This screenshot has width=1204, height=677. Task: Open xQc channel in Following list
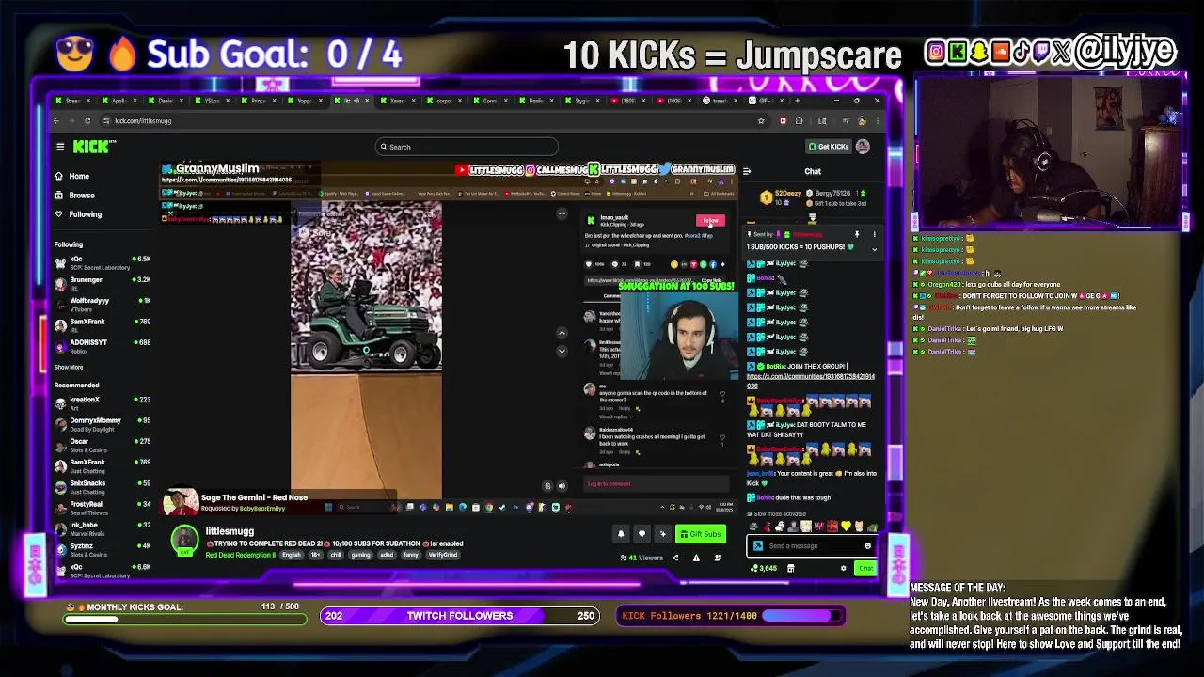[103, 262]
